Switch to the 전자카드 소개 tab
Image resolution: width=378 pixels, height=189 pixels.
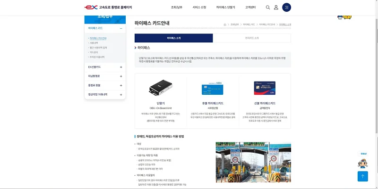252,38
